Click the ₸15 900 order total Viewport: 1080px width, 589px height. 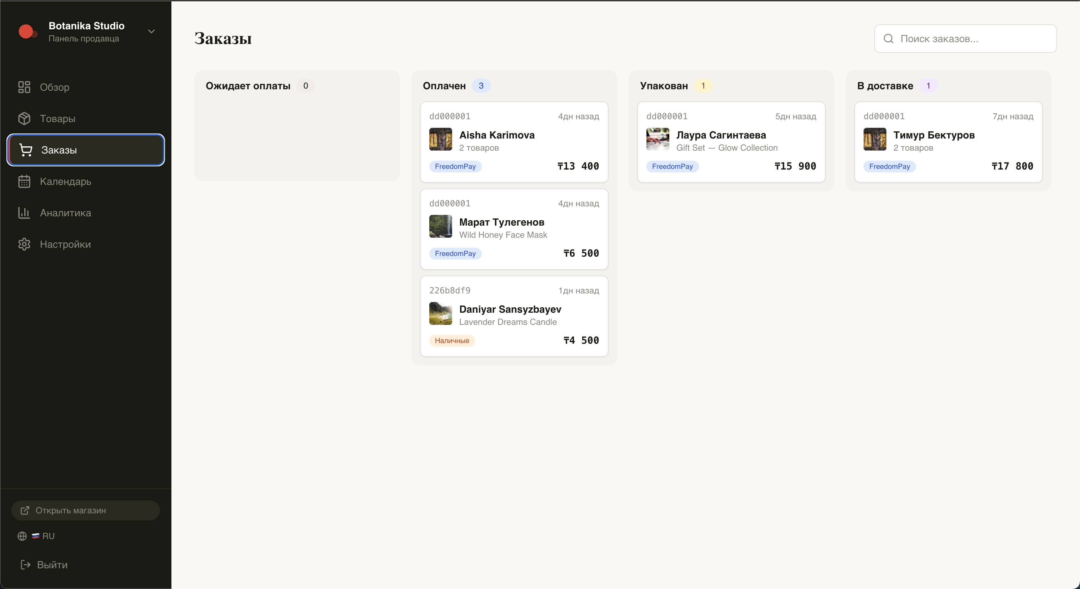pyautogui.click(x=795, y=166)
